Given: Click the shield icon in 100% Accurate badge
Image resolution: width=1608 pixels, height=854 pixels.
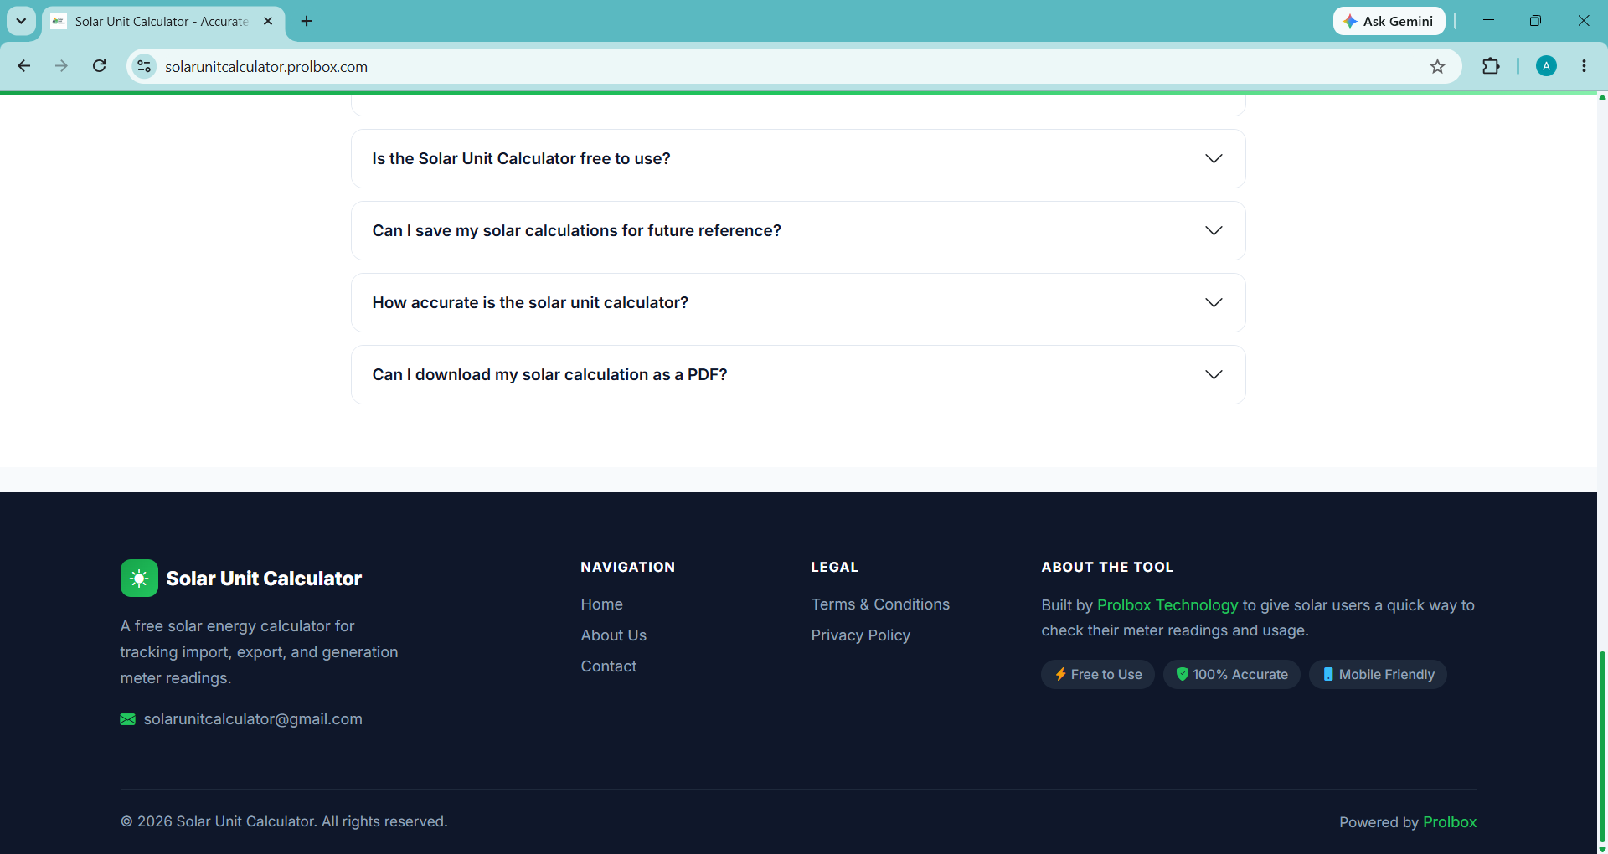Looking at the screenshot, I should coord(1182,674).
